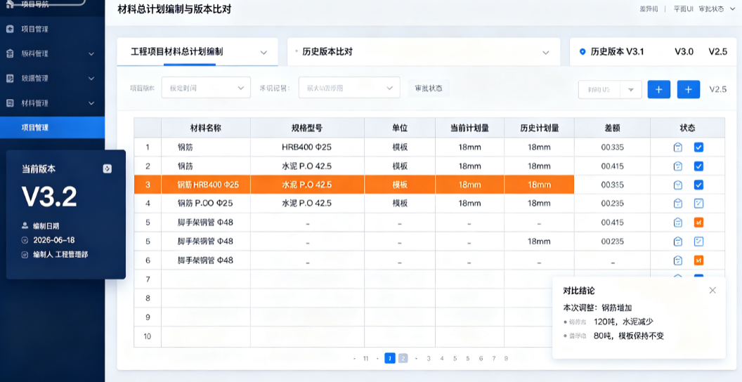Click cell HRB400 Φ25 in row 1

click(x=306, y=147)
